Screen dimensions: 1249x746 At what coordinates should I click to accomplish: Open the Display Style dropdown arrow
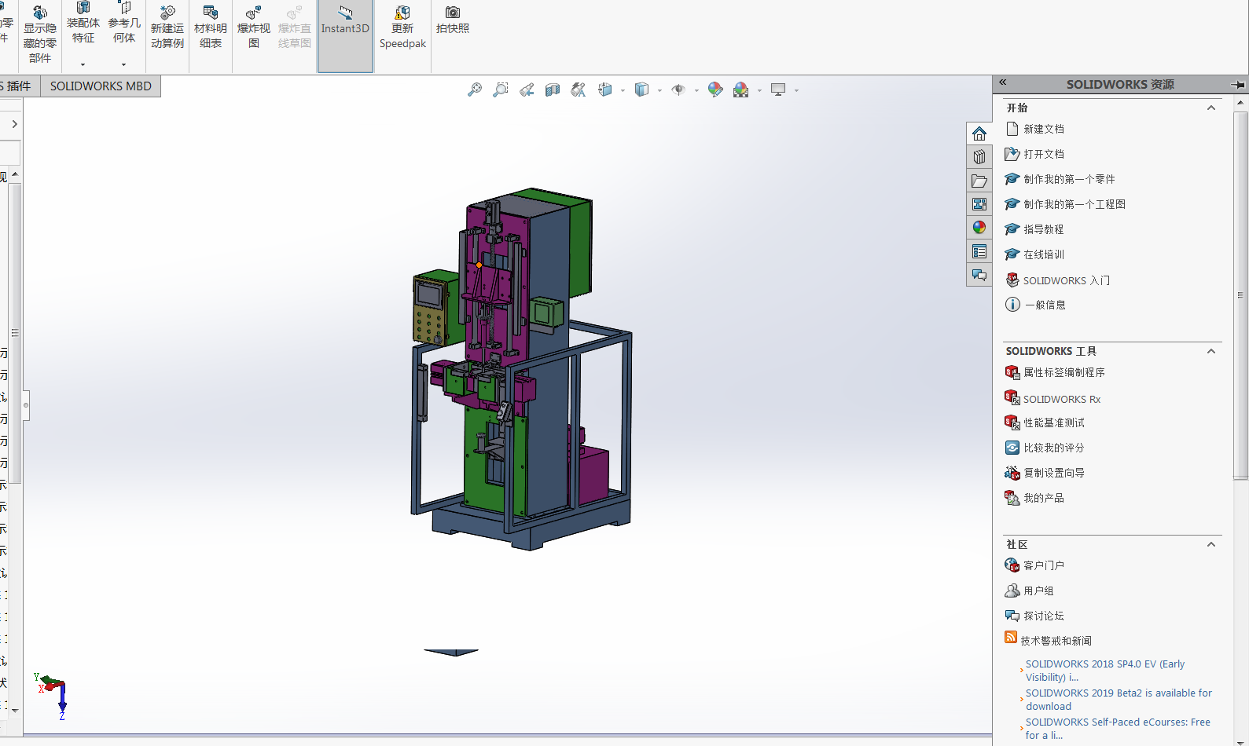pyautogui.click(x=659, y=91)
